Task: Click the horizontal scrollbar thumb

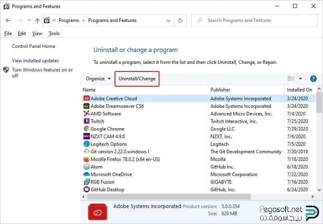Action: pos(169,196)
